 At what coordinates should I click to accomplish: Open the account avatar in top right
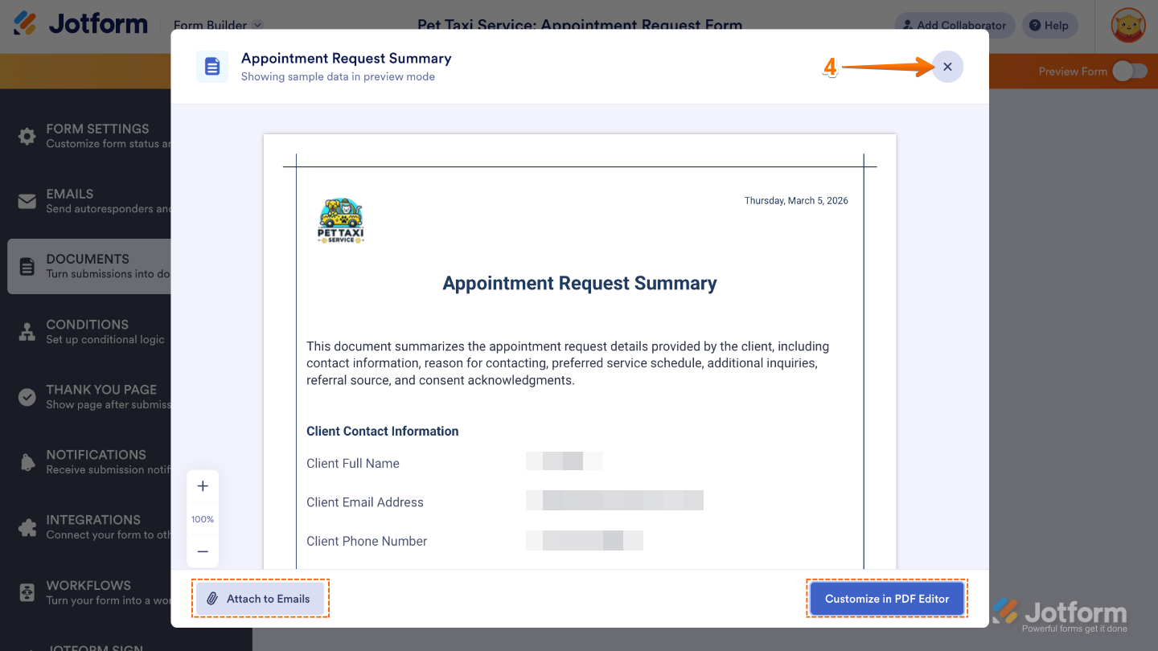1127,25
